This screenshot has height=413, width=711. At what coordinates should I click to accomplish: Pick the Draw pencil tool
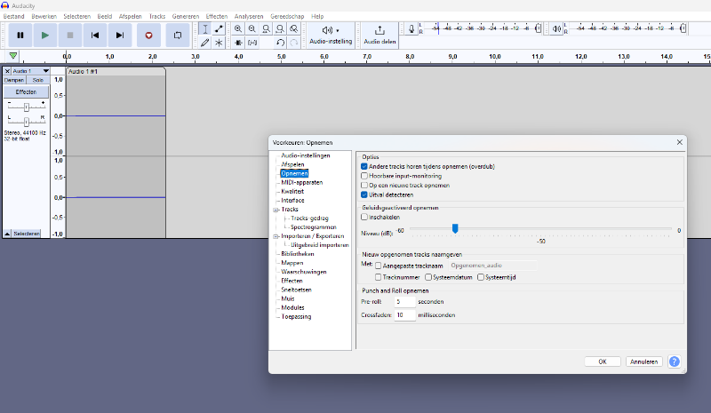(x=204, y=42)
